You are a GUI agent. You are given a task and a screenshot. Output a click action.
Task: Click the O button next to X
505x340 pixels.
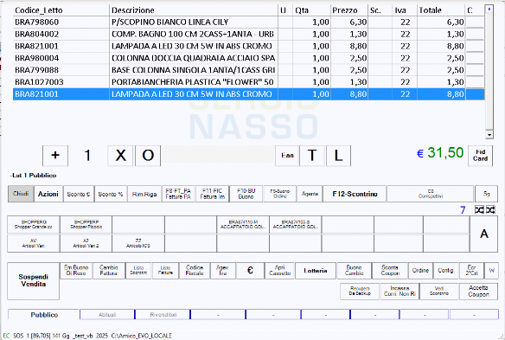tap(148, 156)
